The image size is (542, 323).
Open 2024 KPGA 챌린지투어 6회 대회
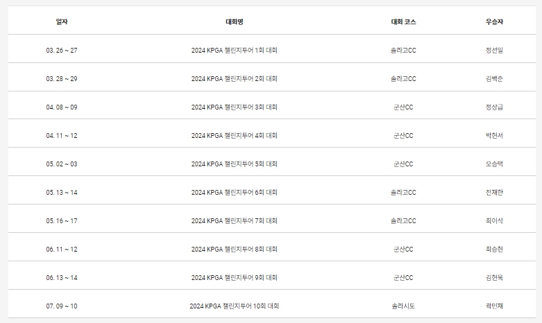coord(235,192)
